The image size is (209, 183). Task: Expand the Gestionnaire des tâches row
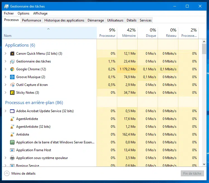click(x=6, y=61)
